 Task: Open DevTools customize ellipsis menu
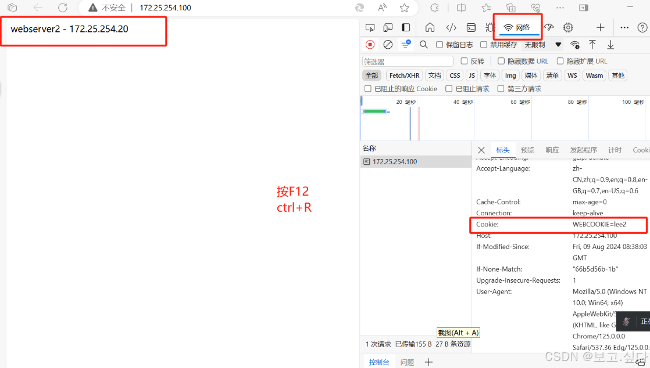pyautogui.click(x=624, y=27)
